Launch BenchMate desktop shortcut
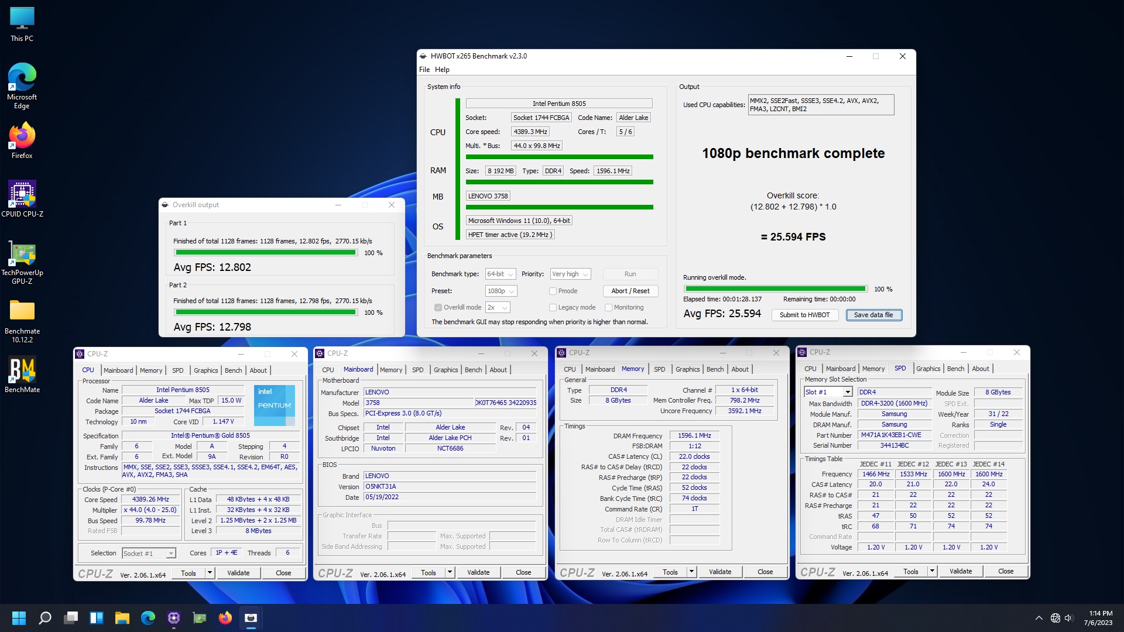This screenshot has width=1124, height=632. [22, 375]
